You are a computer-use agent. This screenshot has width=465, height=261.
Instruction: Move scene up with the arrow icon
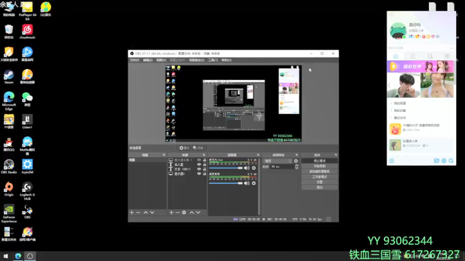146,212
